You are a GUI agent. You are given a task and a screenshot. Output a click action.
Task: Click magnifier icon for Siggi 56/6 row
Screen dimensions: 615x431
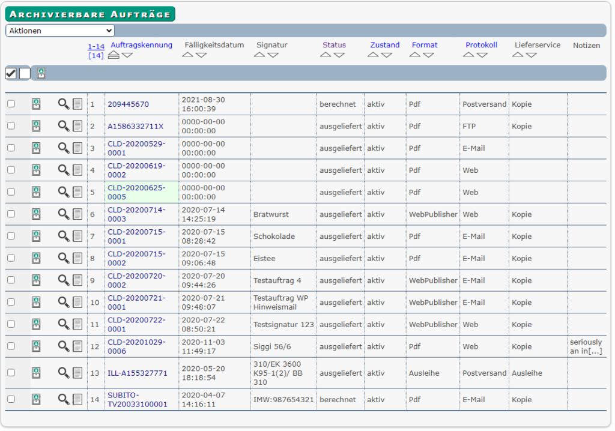tap(64, 346)
